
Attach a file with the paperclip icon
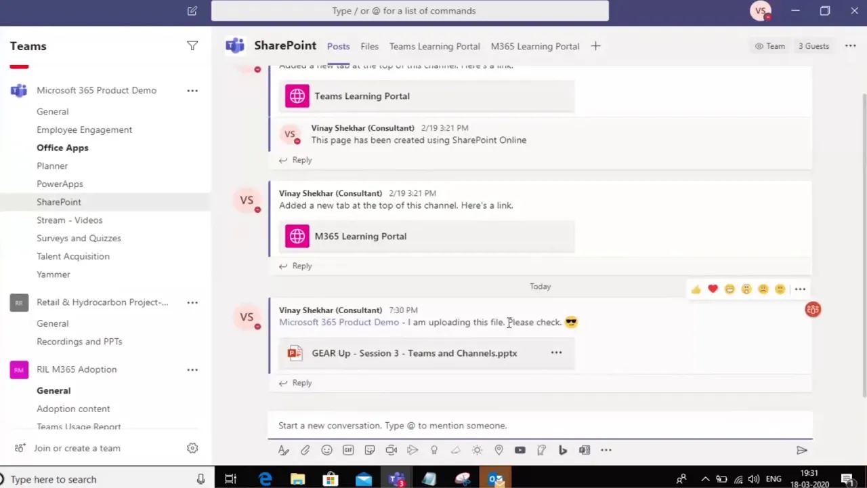click(305, 450)
